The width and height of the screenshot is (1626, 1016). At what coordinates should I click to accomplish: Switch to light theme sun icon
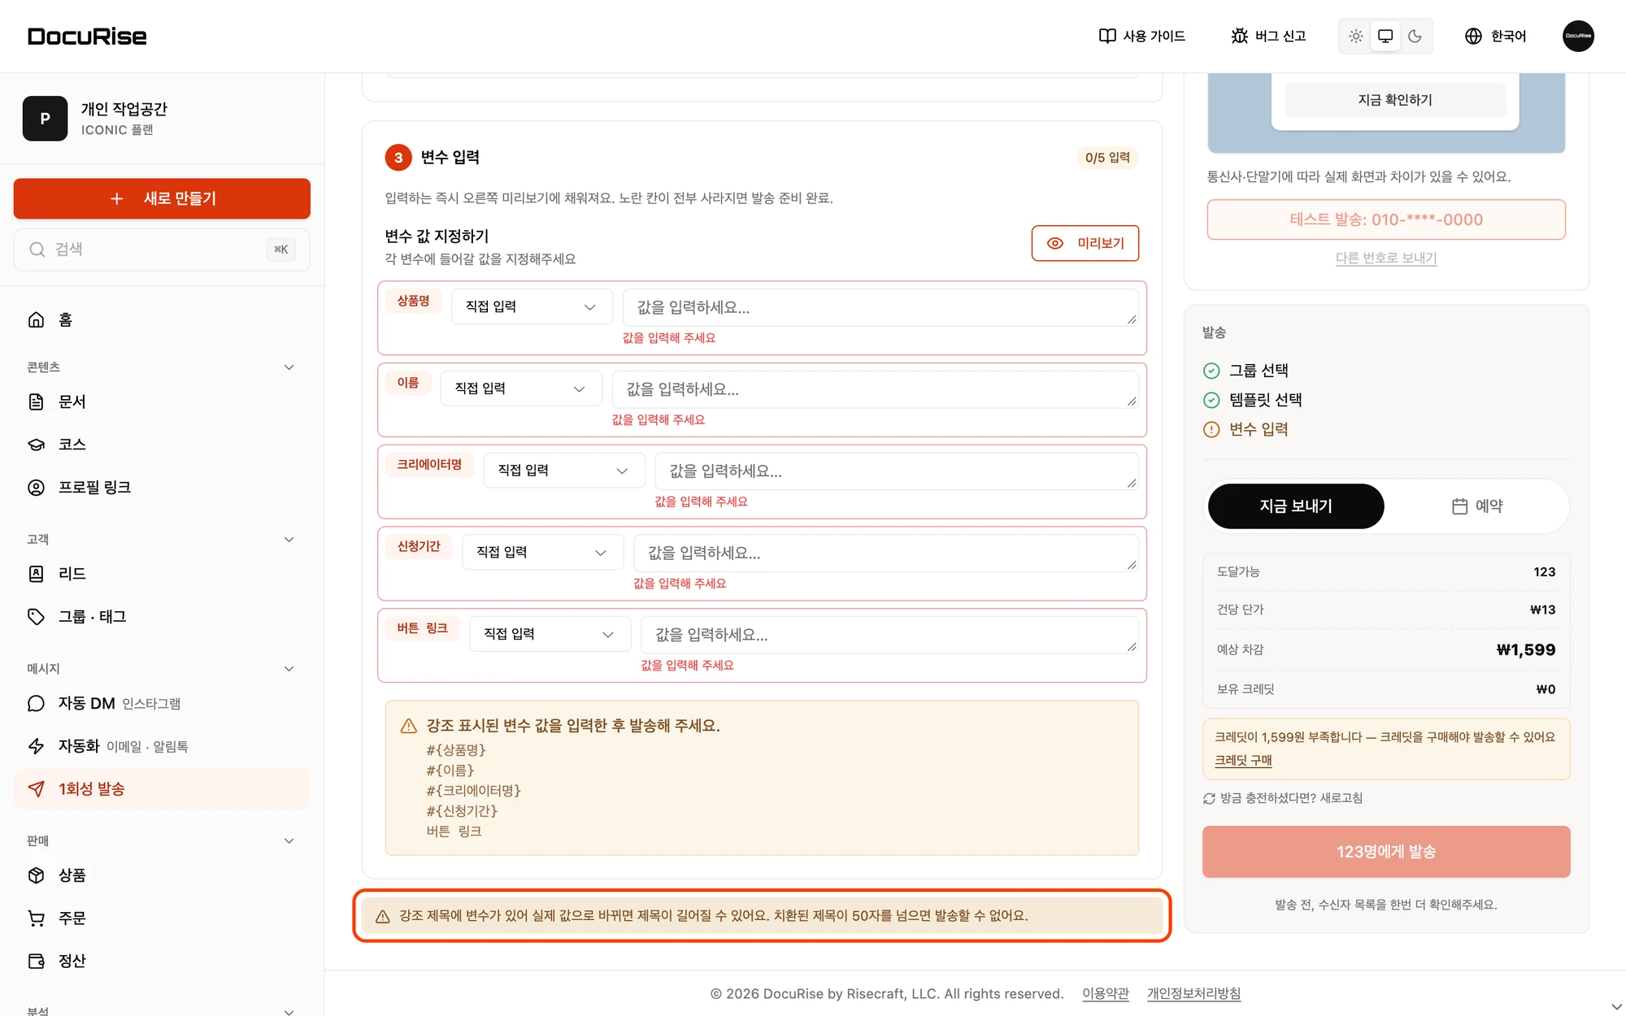pos(1355,37)
